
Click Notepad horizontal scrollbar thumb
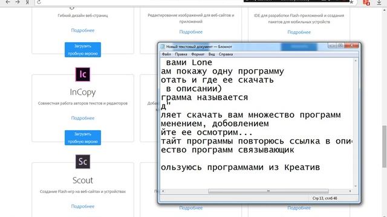coord(268,191)
